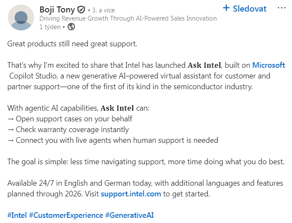This screenshot has width=292, height=223.
Task: Follow the author with the Sledovat button
Action: (x=245, y=9)
